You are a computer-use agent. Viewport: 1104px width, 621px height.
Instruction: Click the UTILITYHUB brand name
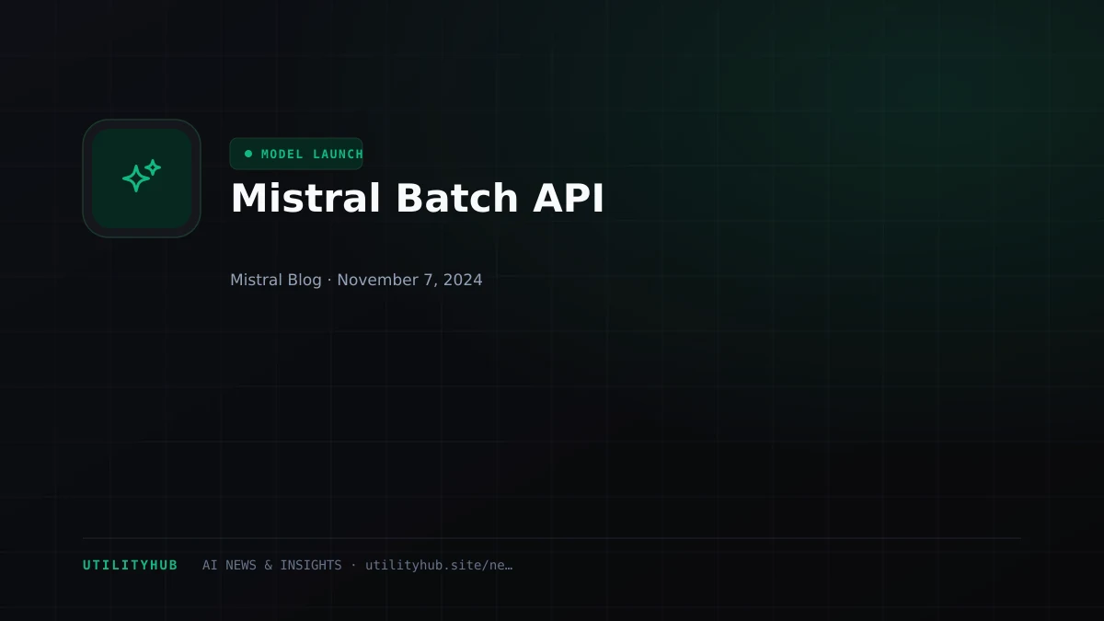pos(131,565)
